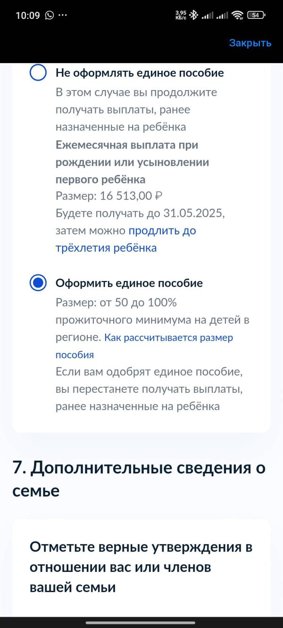This screenshot has width=283, height=628.
Task: Open the 'продлить до трёхлетия ребёнка' link
Action: pos(125,240)
